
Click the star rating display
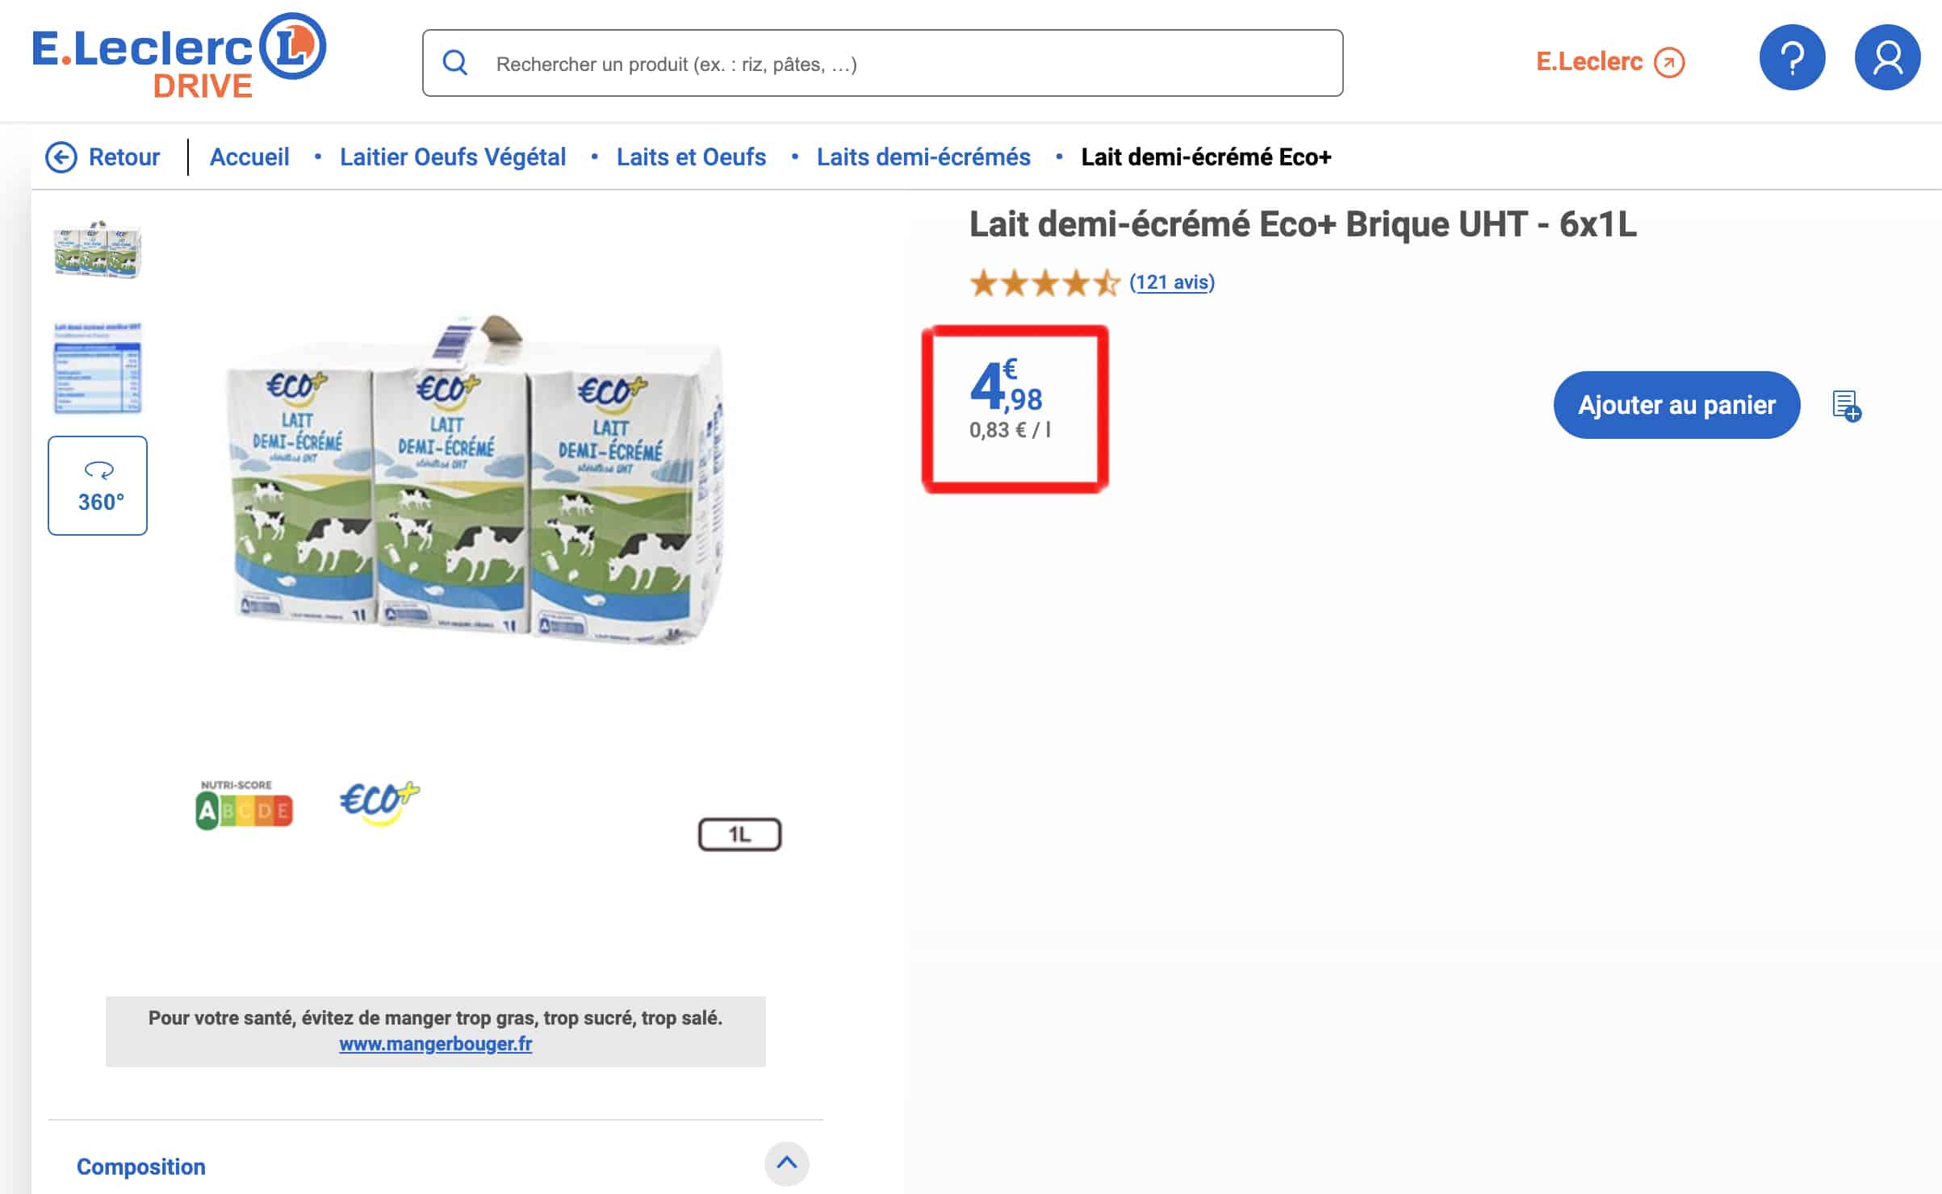(x=1044, y=283)
